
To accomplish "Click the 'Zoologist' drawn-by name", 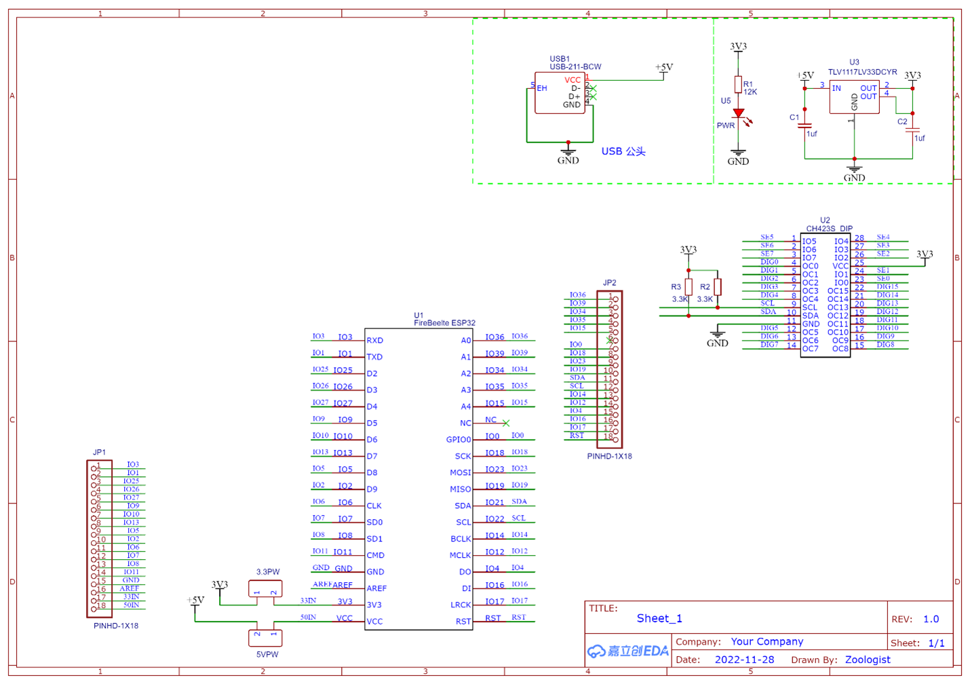I will coord(868,660).
